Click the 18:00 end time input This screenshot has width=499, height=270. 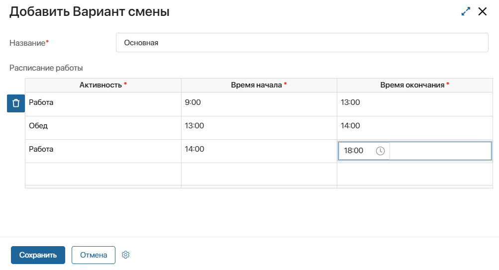[x=356, y=151]
